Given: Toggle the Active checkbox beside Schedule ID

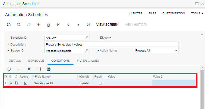Looking at the screenshot, I should coord(101,38).
